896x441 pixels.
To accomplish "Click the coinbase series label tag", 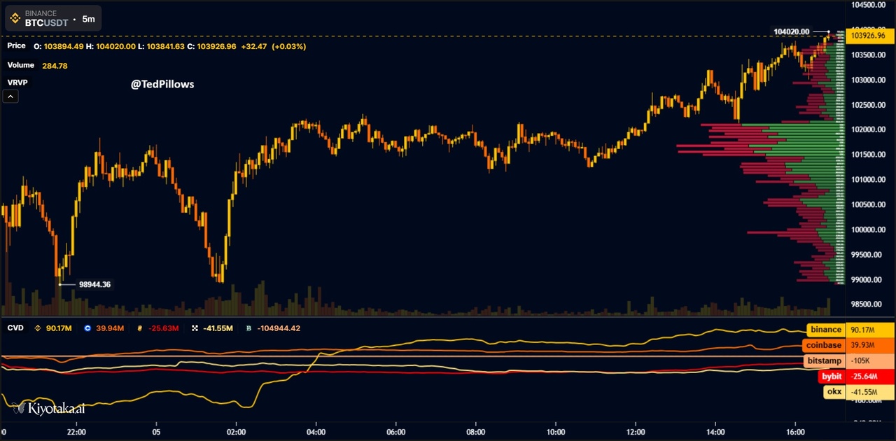I will pyautogui.click(x=823, y=345).
